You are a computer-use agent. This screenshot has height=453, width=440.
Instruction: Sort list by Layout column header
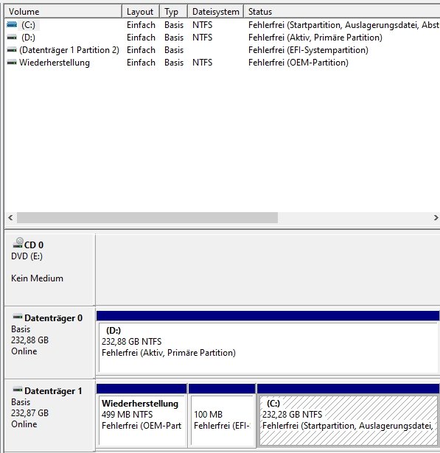pyautogui.click(x=141, y=12)
